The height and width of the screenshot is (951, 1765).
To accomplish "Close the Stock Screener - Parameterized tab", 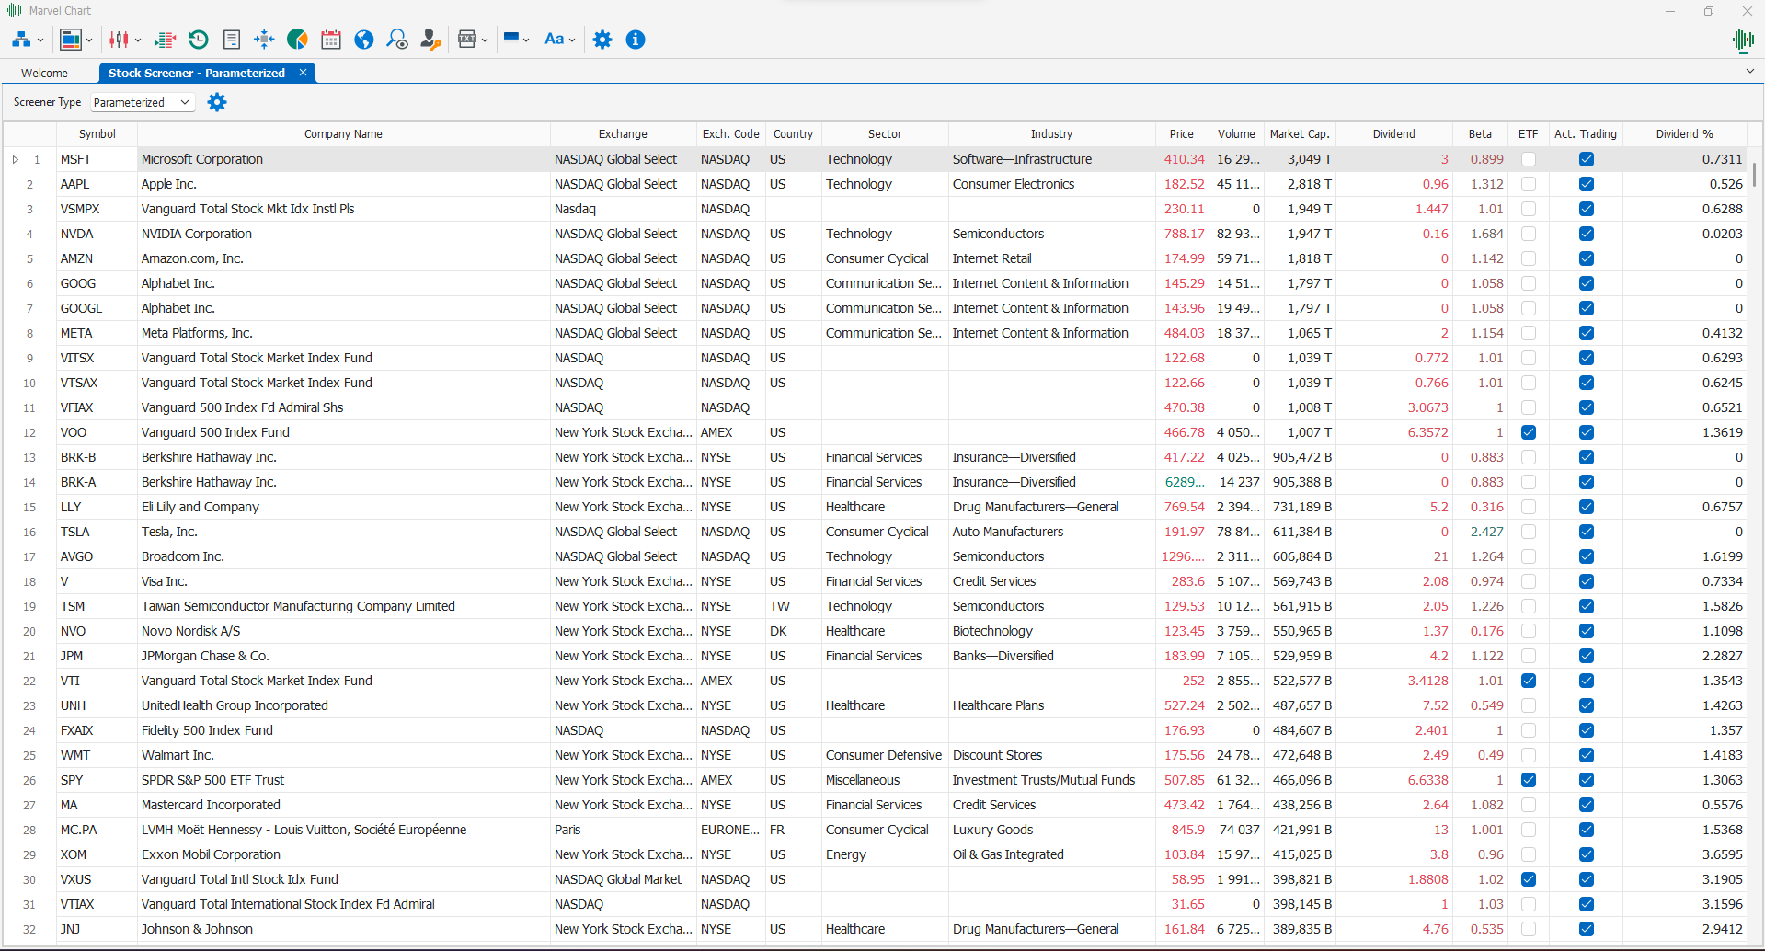I will pyautogui.click(x=303, y=73).
